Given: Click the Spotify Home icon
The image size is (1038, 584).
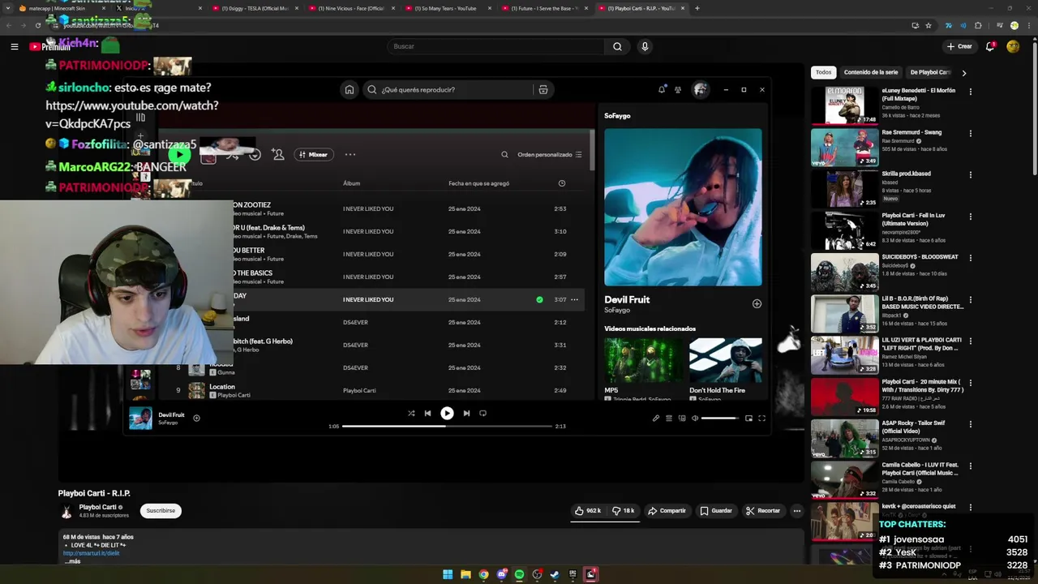Looking at the screenshot, I should [350, 90].
